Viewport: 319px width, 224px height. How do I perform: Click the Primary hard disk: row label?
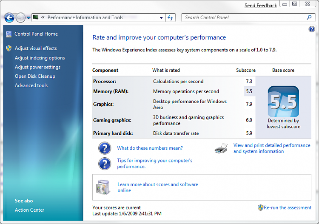point(113,133)
